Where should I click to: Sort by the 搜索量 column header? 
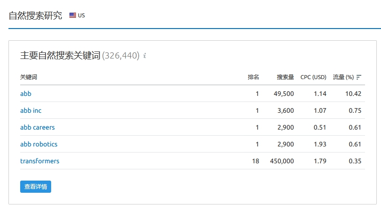click(285, 77)
